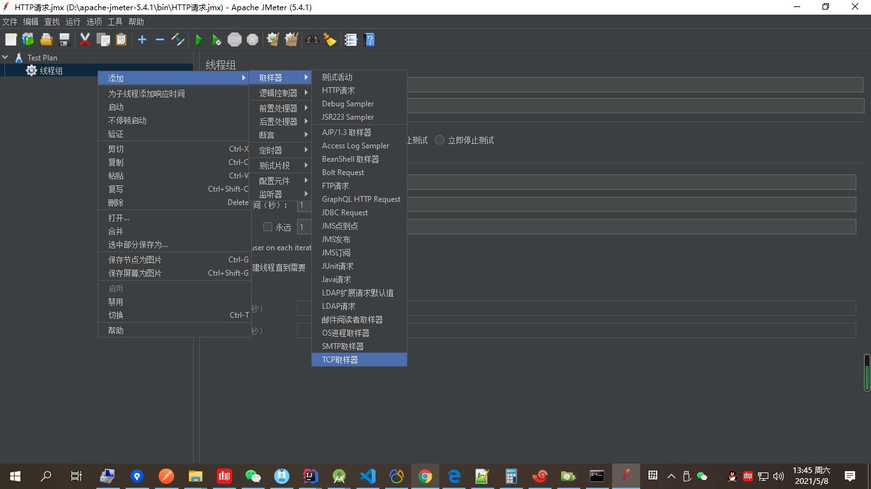Expand the 断言 submenu
871x489 pixels.
pyautogui.click(x=280, y=135)
